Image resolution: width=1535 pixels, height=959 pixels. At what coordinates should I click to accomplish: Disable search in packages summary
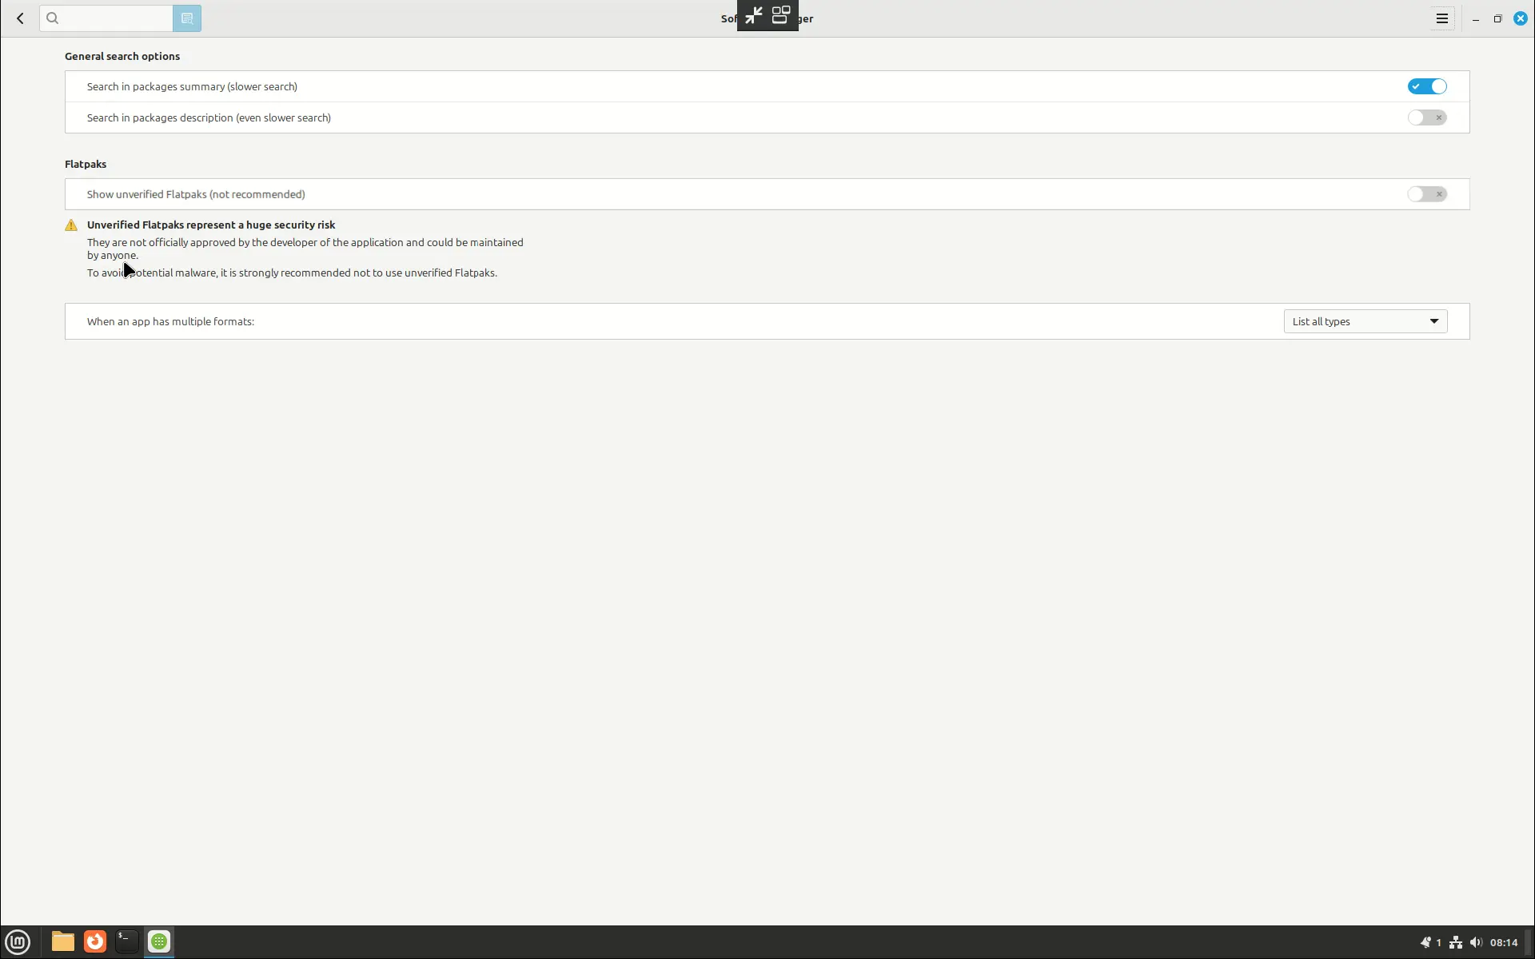1427,86
